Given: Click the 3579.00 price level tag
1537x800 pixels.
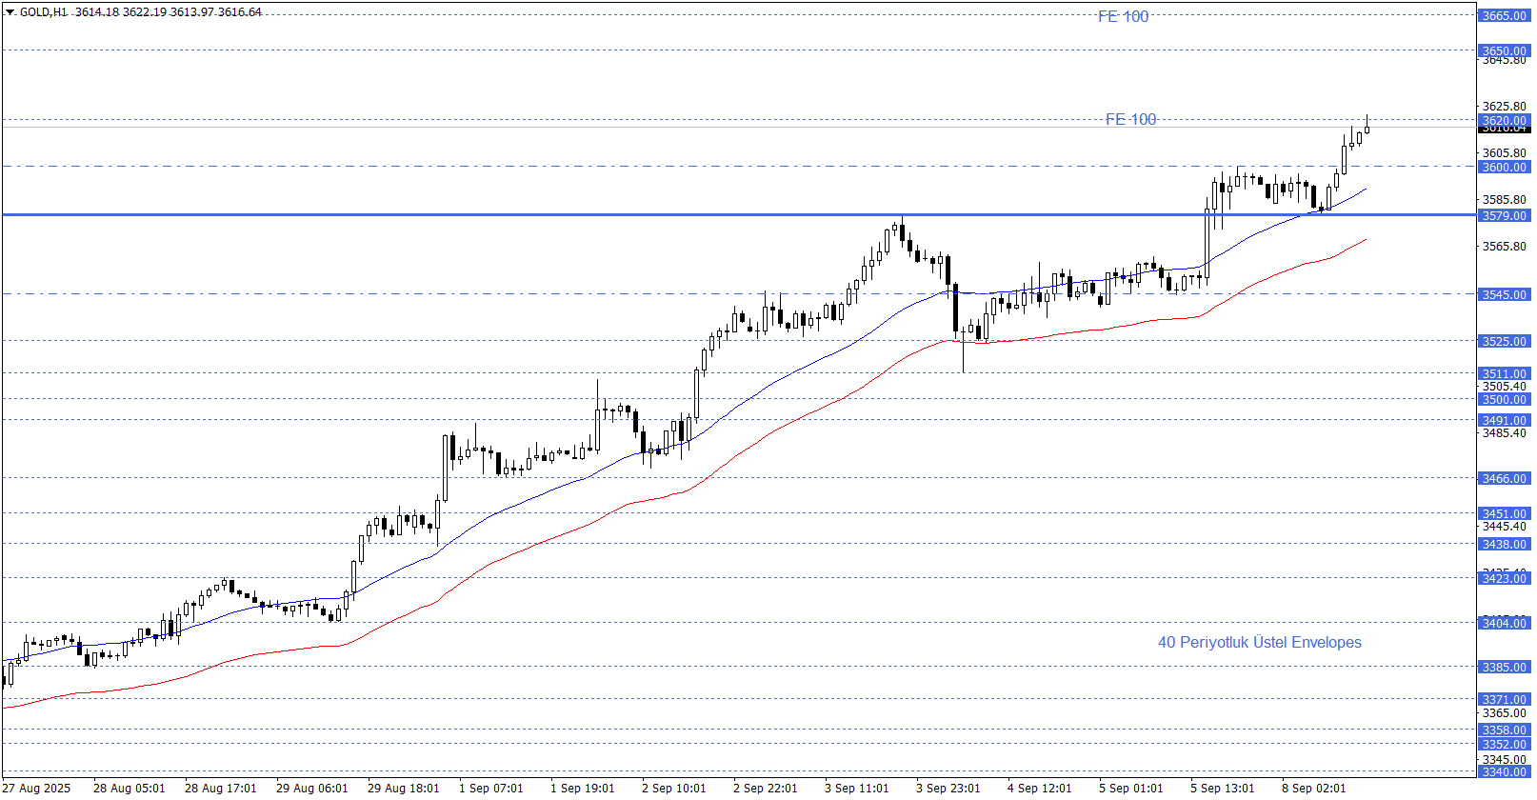Looking at the screenshot, I should click(1504, 215).
